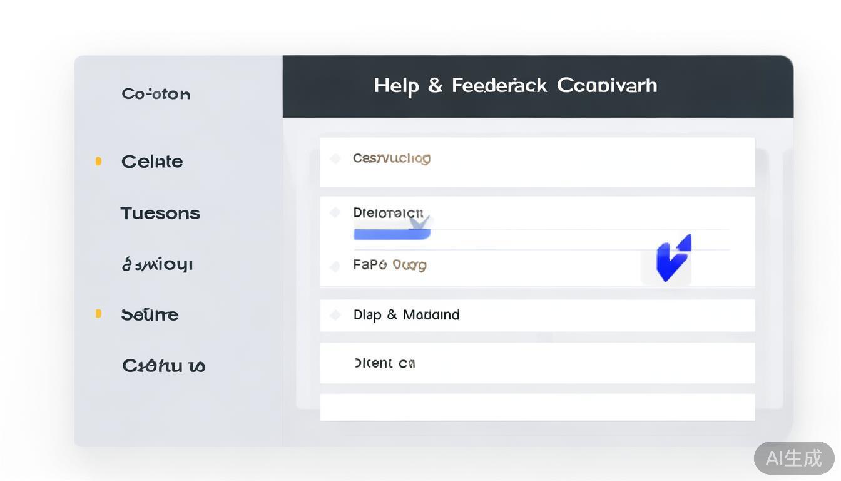This screenshot has width=841, height=481.
Task: Open the FaP6 Oucg entry
Action: point(390,265)
